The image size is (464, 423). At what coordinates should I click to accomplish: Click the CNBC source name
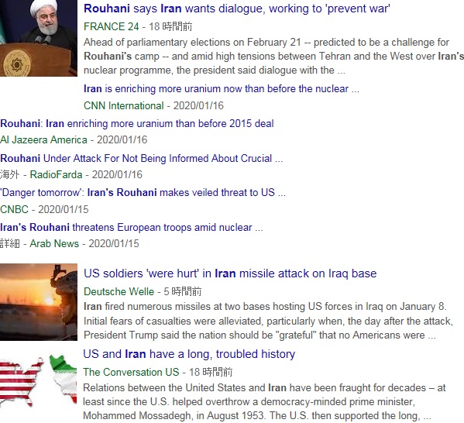click(14, 210)
